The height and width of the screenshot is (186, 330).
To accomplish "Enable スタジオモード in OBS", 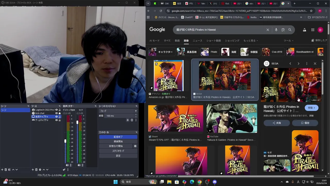I will [118, 151].
